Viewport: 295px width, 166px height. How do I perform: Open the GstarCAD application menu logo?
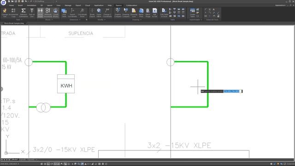[x=3, y=2]
